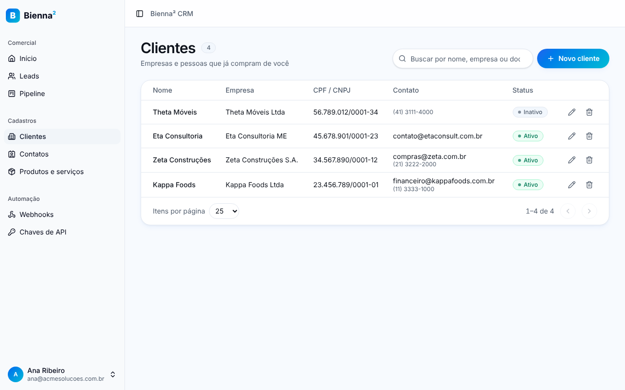Click the 1–4 de 4 pagination text

tap(540, 211)
